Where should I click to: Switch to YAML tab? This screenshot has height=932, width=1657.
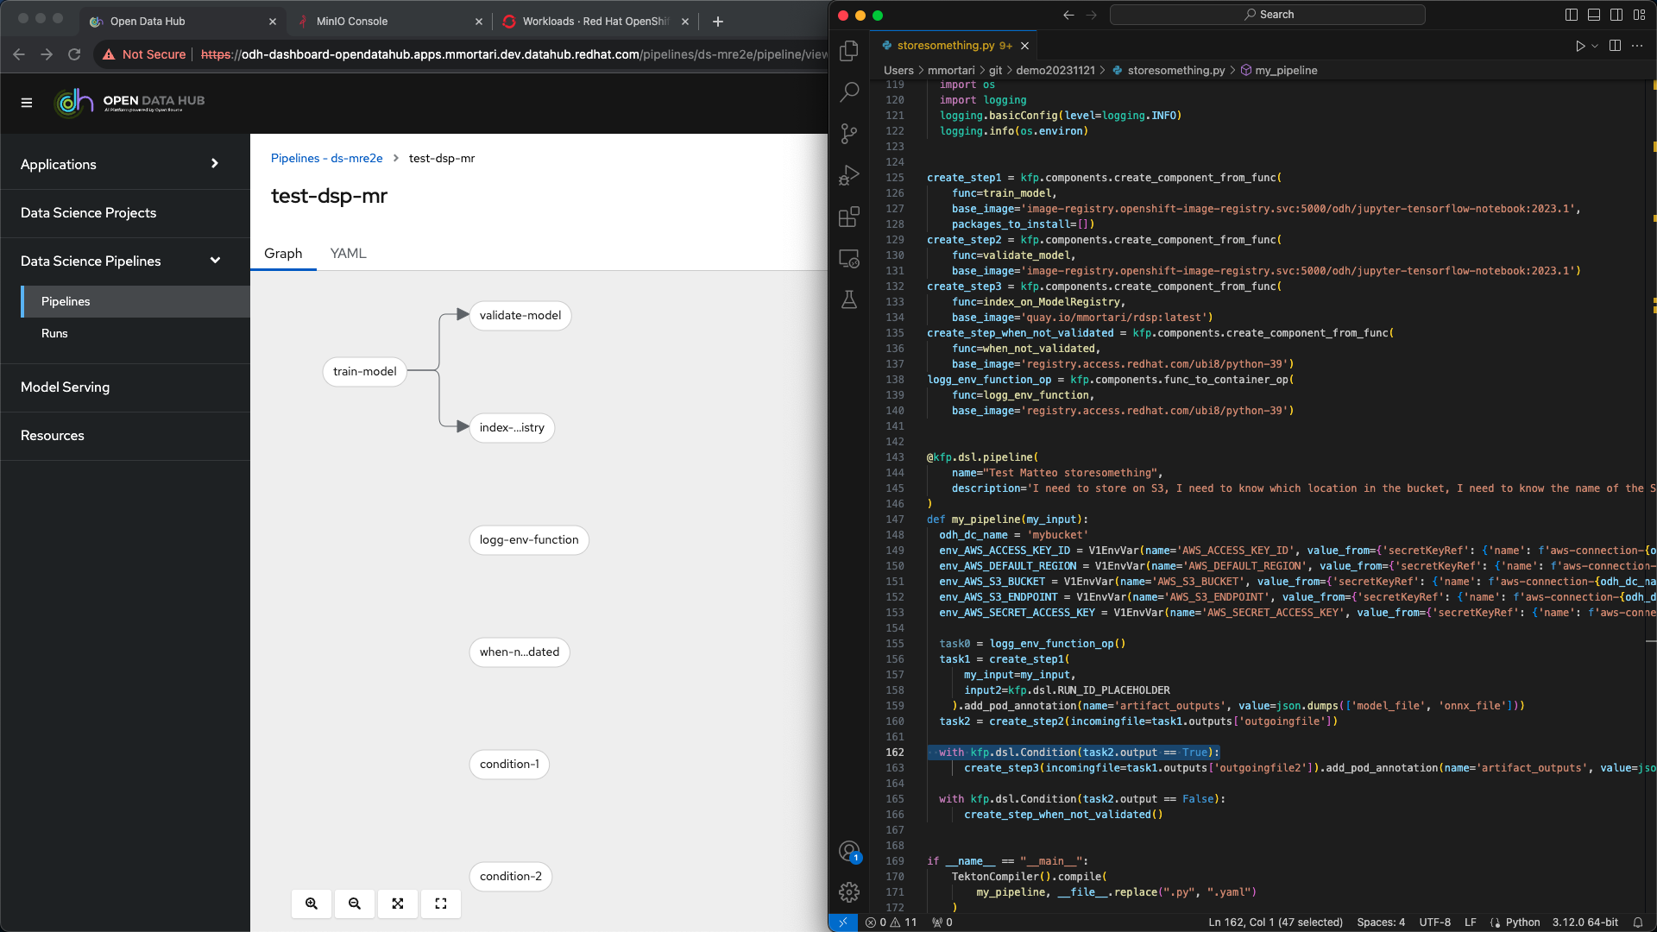(x=348, y=253)
